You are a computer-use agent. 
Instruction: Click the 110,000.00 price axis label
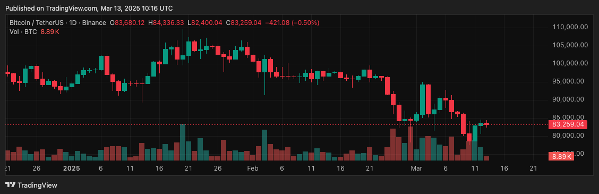[570, 27]
